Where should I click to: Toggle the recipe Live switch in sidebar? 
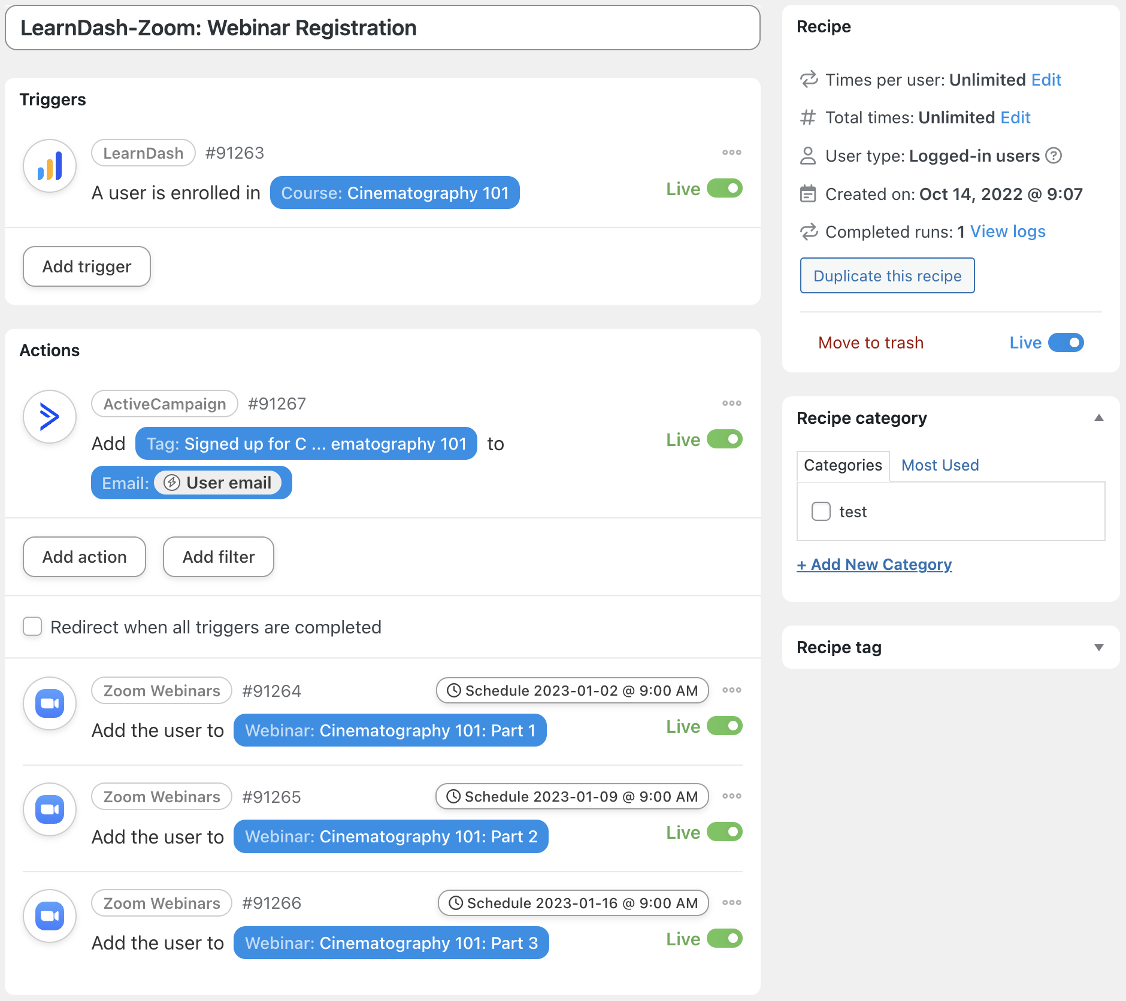[1066, 342]
